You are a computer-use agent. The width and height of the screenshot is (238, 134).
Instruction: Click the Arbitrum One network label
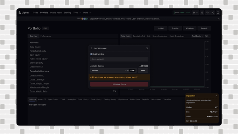pos(98,54)
